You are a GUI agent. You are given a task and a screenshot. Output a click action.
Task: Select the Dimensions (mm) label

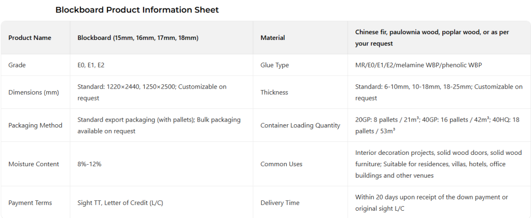coord(34,92)
